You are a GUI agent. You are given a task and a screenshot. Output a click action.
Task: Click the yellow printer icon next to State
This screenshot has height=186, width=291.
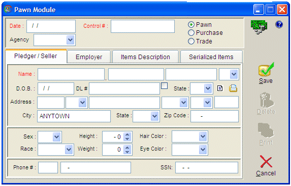point(233,88)
